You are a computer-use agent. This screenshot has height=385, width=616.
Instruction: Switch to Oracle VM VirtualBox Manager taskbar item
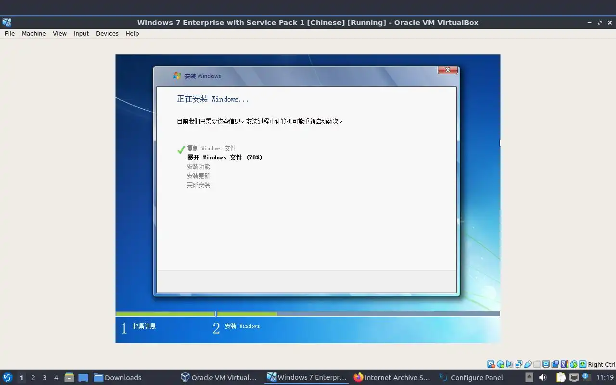point(219,377)
